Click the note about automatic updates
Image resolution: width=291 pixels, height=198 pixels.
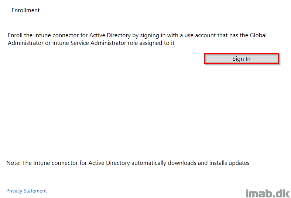click(x=128, y=163)
